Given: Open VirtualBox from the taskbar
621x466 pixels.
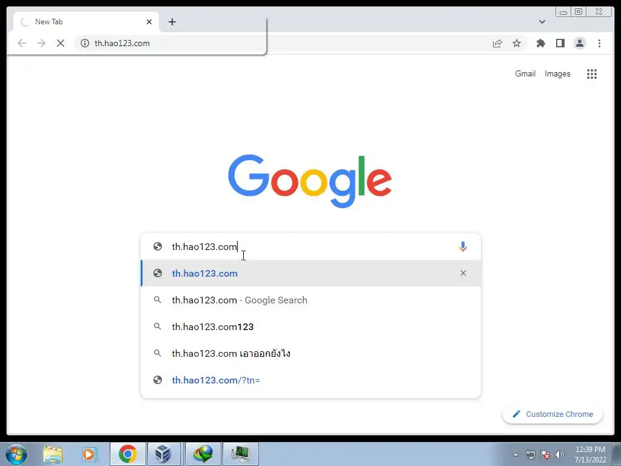Looking at the screenshot, I should 164,454.
